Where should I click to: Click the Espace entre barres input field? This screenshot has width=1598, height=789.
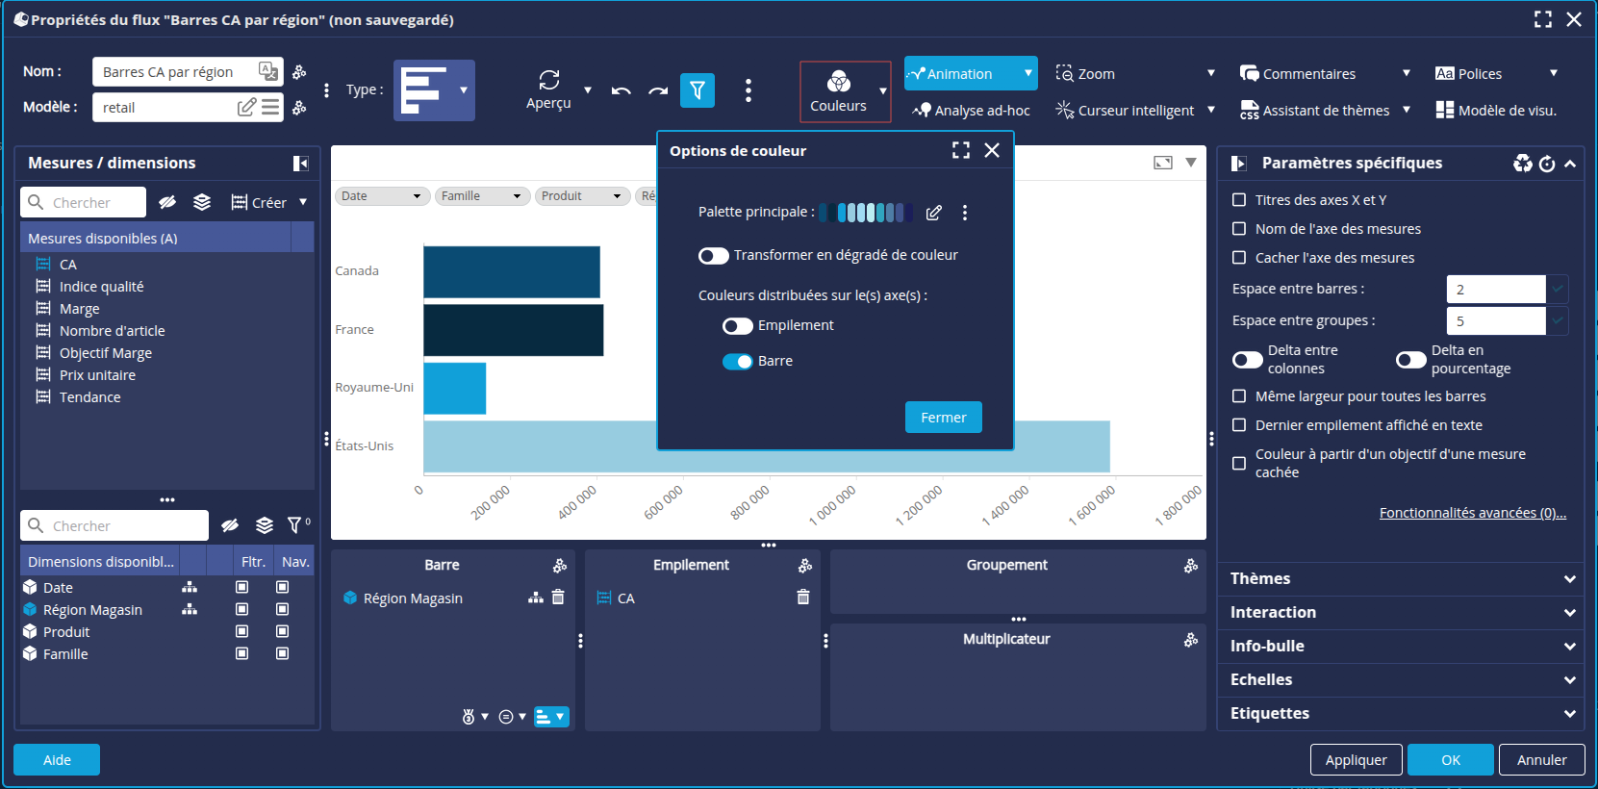coord(1495,290)
